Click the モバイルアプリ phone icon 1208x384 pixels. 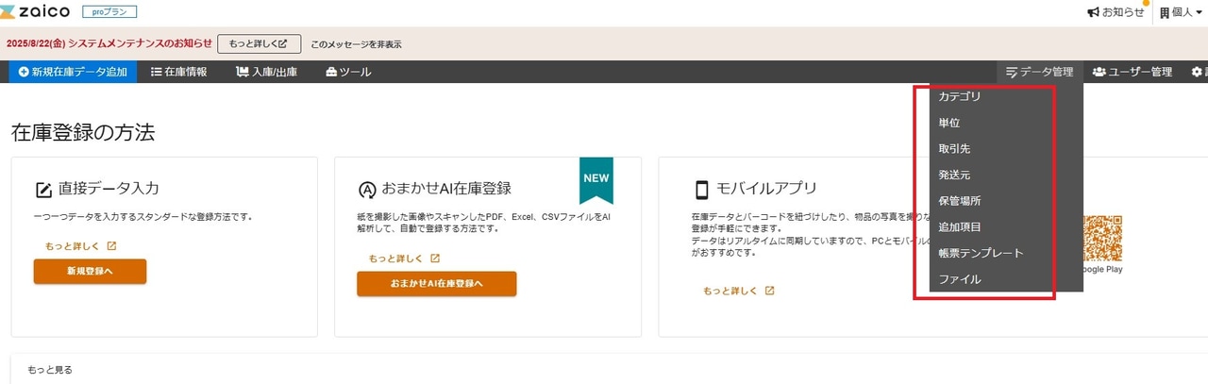701,189
